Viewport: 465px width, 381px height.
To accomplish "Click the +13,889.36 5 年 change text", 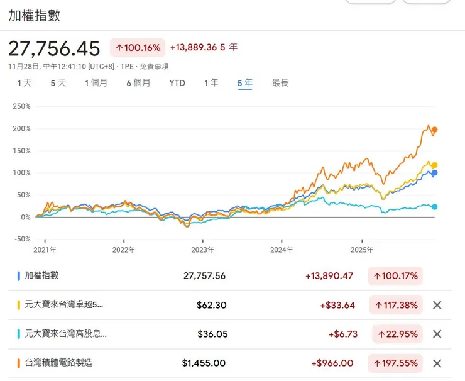I will 204,47.
